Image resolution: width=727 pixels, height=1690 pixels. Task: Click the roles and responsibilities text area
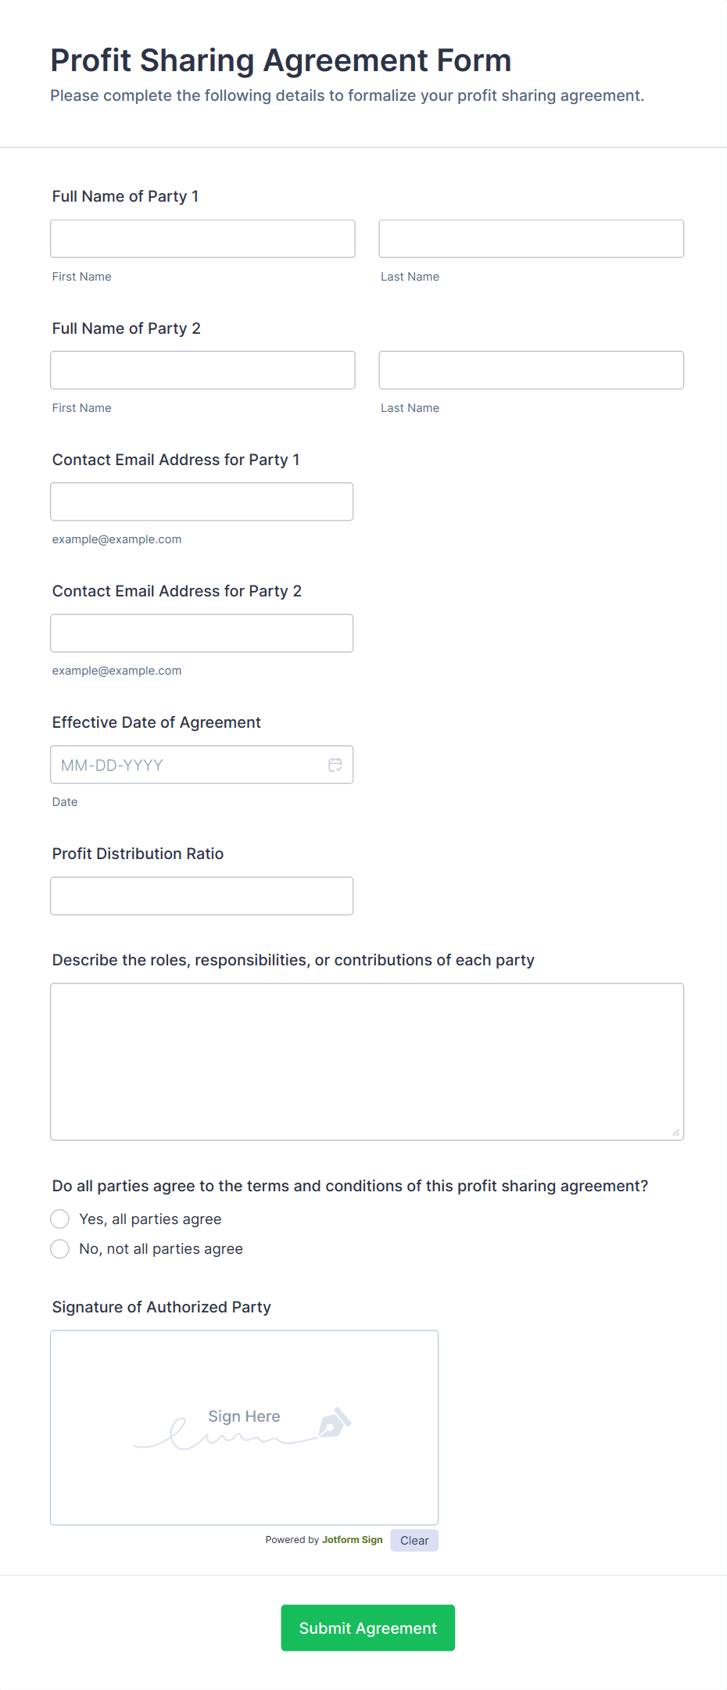pos(367,1061)
